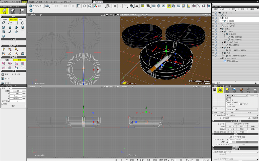This screenshot has height=161, width=259.
Task: Select the 作成 (Create) toolbox mode
Action: coord(4,11)
